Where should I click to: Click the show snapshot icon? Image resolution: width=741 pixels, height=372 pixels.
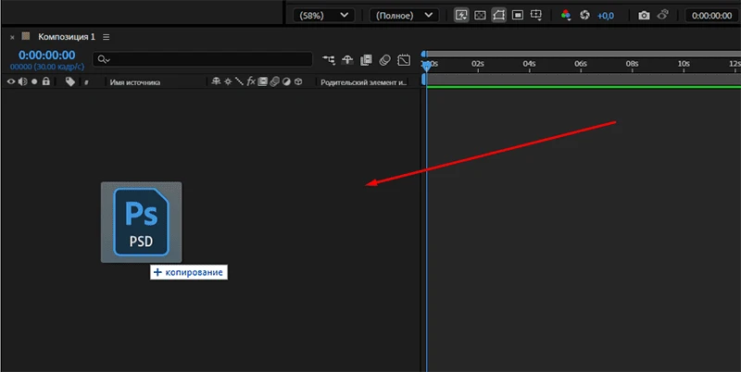pyautogui.click(x=663, y=15)
